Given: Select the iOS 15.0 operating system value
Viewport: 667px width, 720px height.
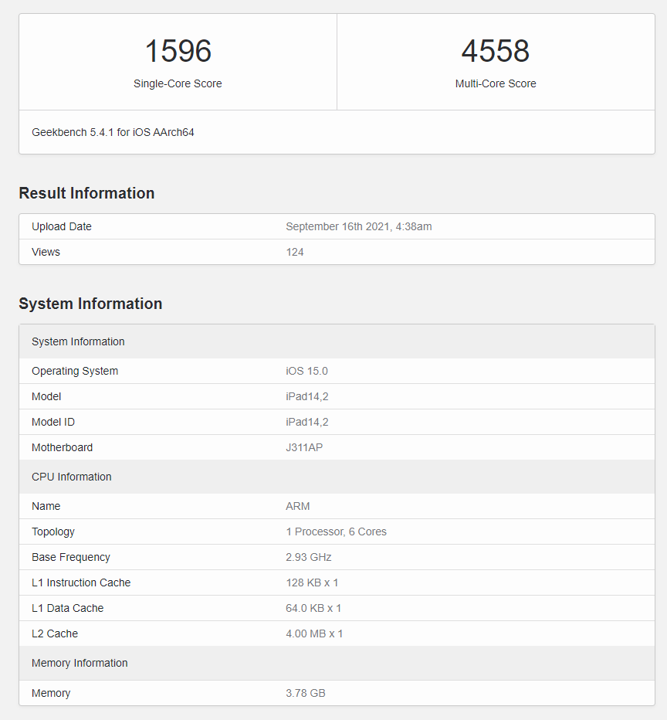Looking at the screenshot, I should tap(306, 371).
